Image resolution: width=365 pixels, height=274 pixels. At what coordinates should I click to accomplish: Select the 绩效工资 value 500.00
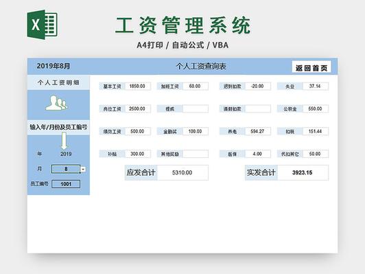pyautogui.click(x=138, y=131)
